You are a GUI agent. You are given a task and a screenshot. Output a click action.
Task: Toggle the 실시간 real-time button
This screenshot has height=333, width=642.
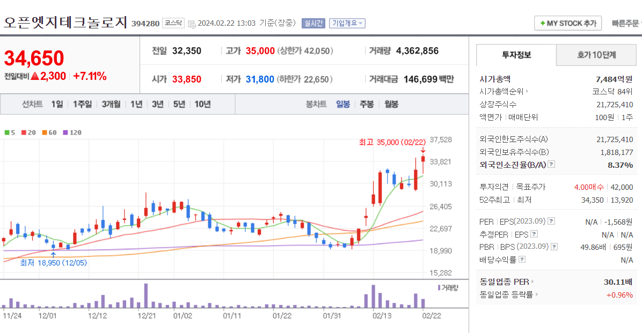(x=313, y=23)
